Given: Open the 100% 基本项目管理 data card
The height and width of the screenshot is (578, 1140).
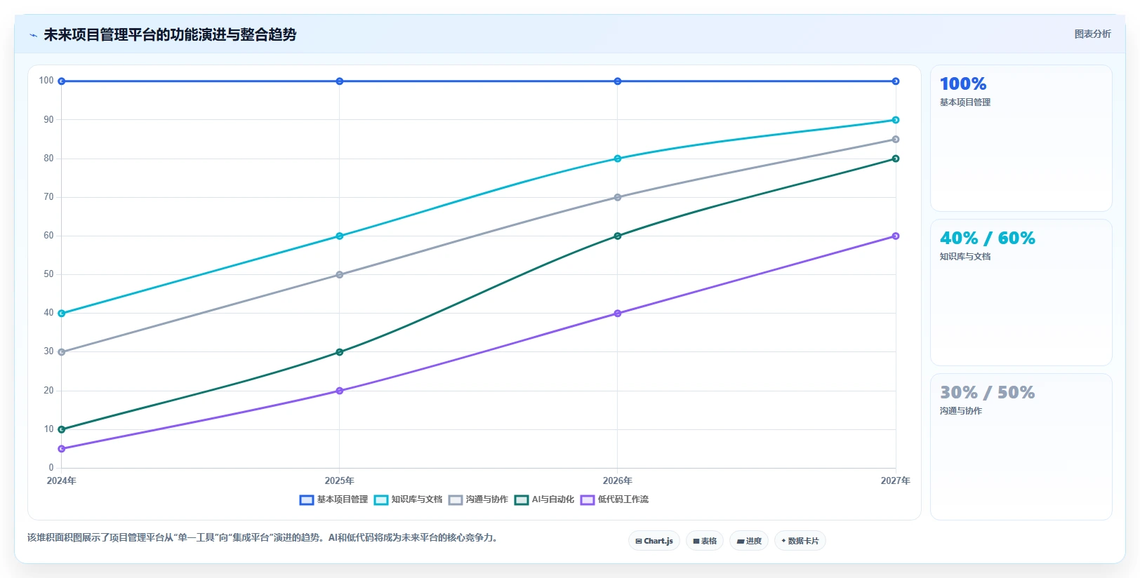Looking at the screenshot, I should pos(1021,138).
